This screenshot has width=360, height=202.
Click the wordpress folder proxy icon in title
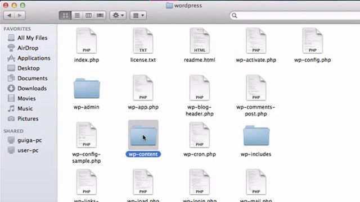click(169, 6)
